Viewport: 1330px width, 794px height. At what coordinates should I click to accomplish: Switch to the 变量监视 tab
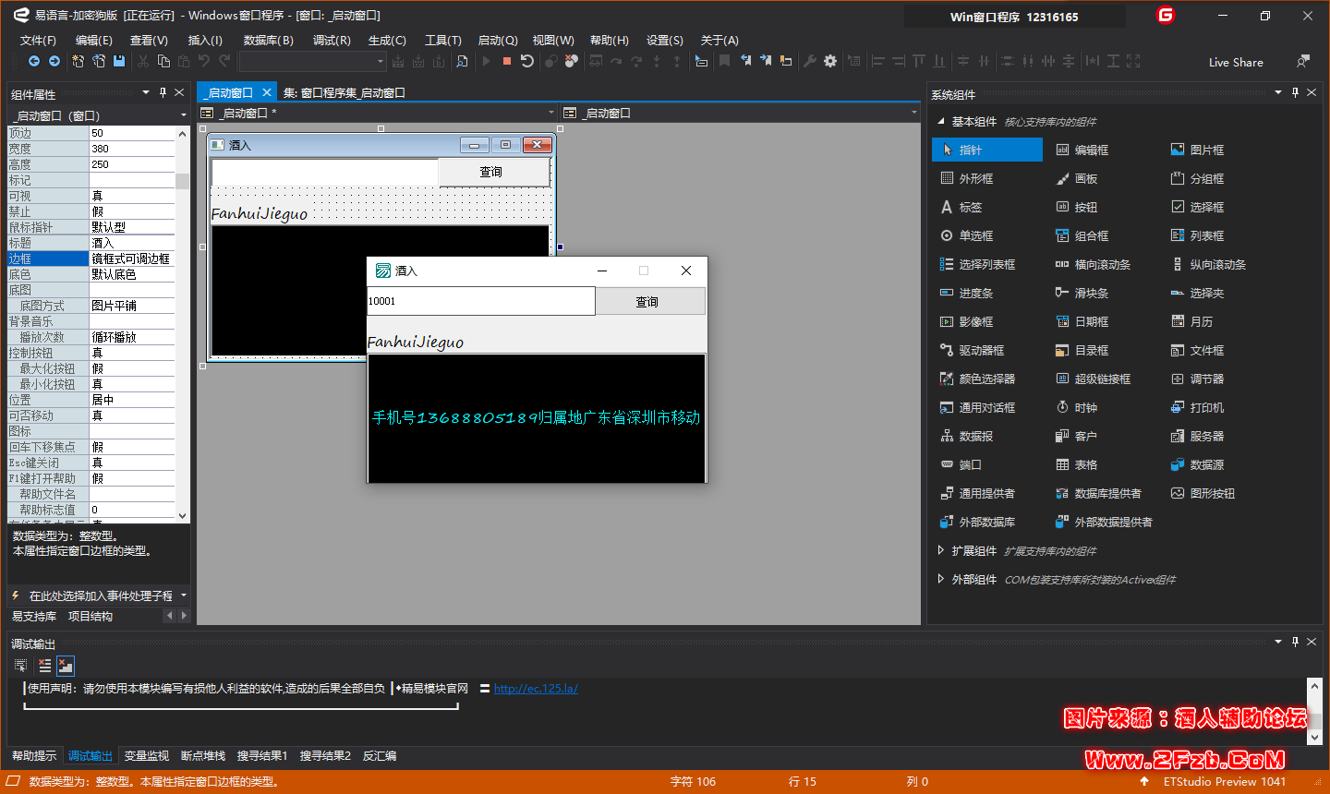147,755
